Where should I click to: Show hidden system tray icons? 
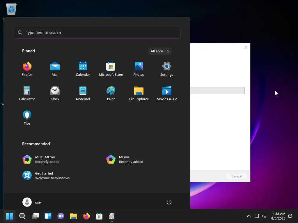(x=249, y=216)
